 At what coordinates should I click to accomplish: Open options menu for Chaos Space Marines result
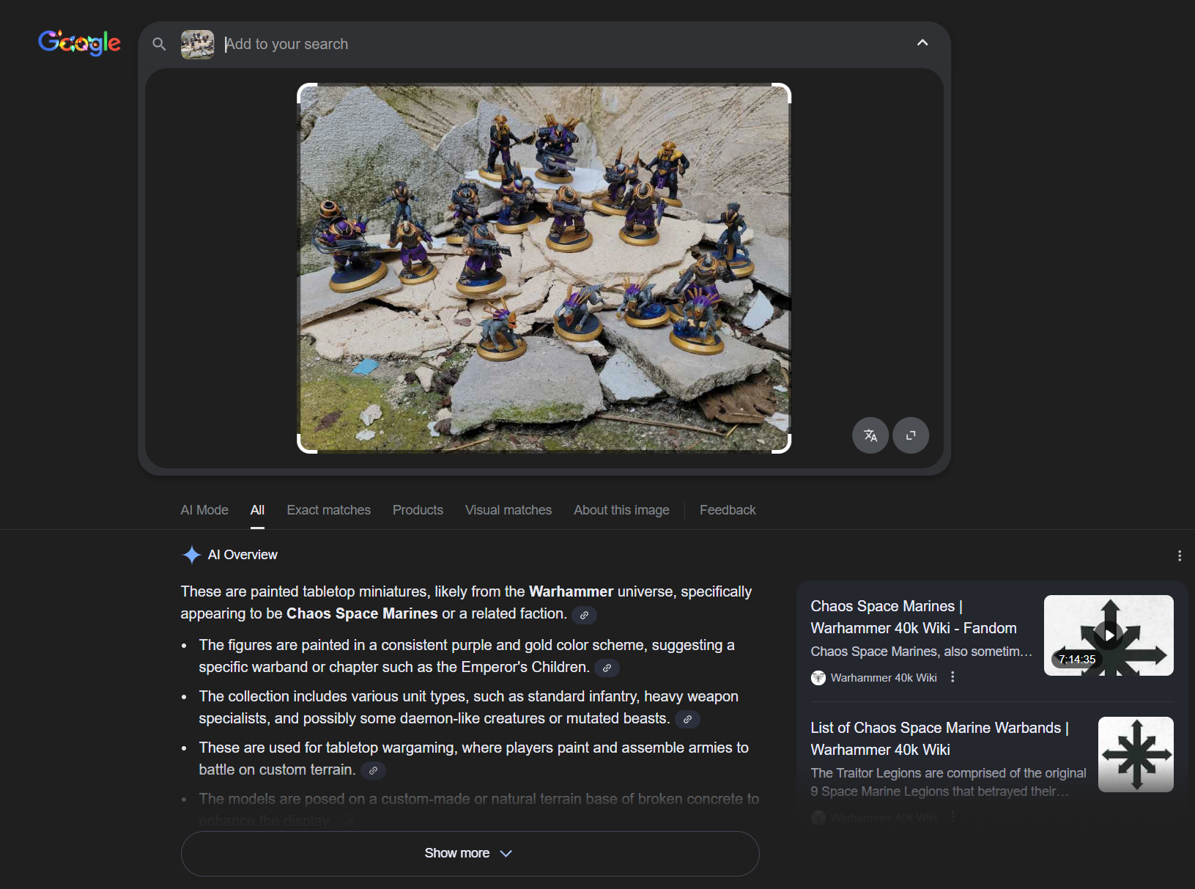tap(952, 677)
